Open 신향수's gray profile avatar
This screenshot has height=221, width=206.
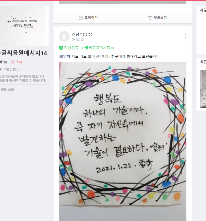coord(64,36)
